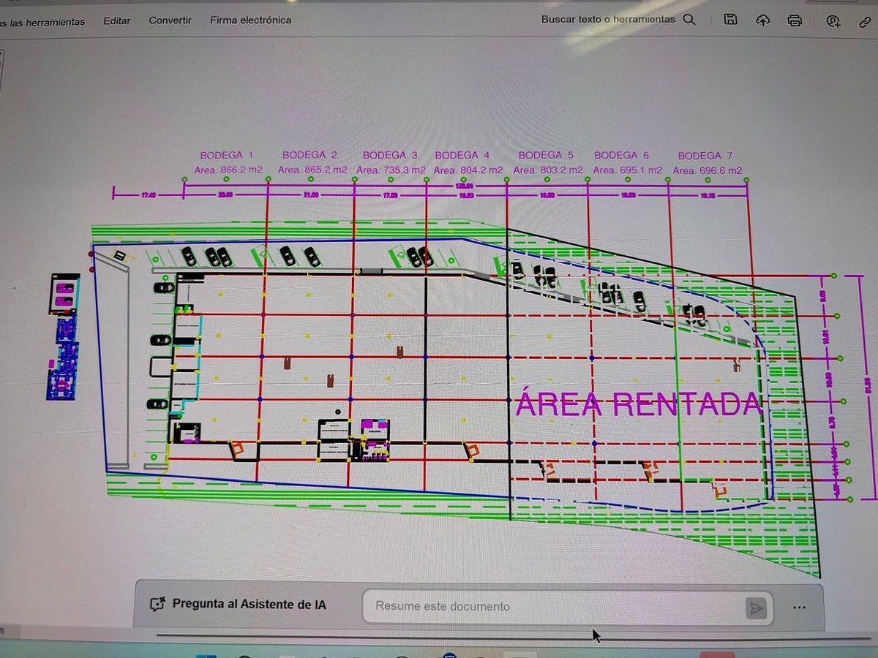The image size is (878, 658).
Task: Copy link using the chain icon
Action: click(866, 21)
